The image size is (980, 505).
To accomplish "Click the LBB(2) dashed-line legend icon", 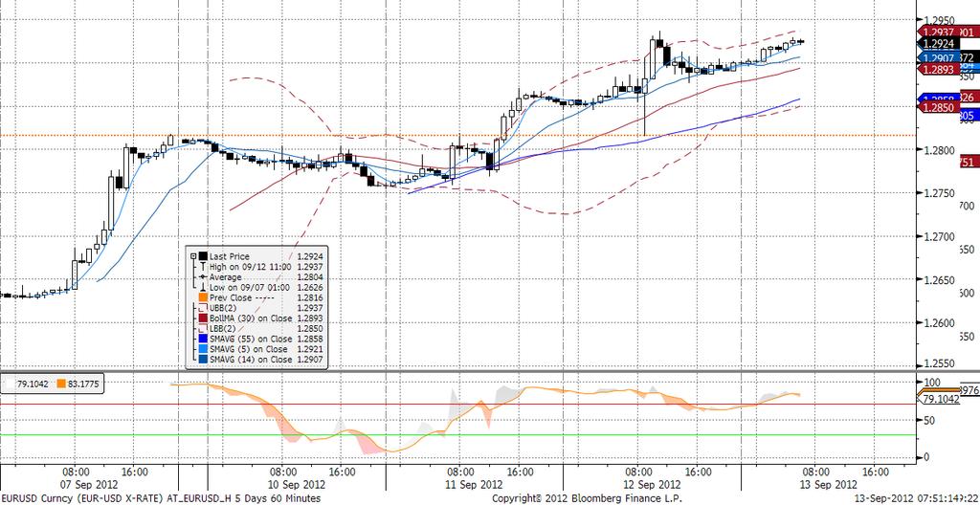I will point(203,328).
